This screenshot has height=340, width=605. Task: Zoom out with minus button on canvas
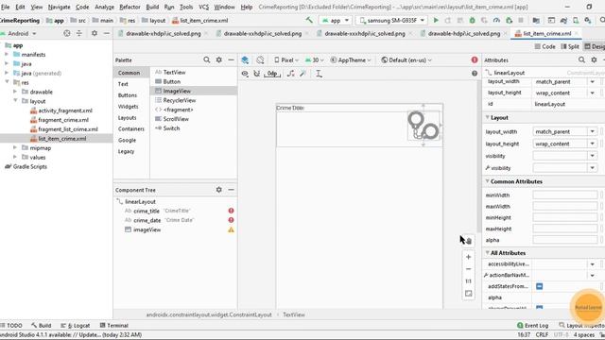[x=469, y=269]
